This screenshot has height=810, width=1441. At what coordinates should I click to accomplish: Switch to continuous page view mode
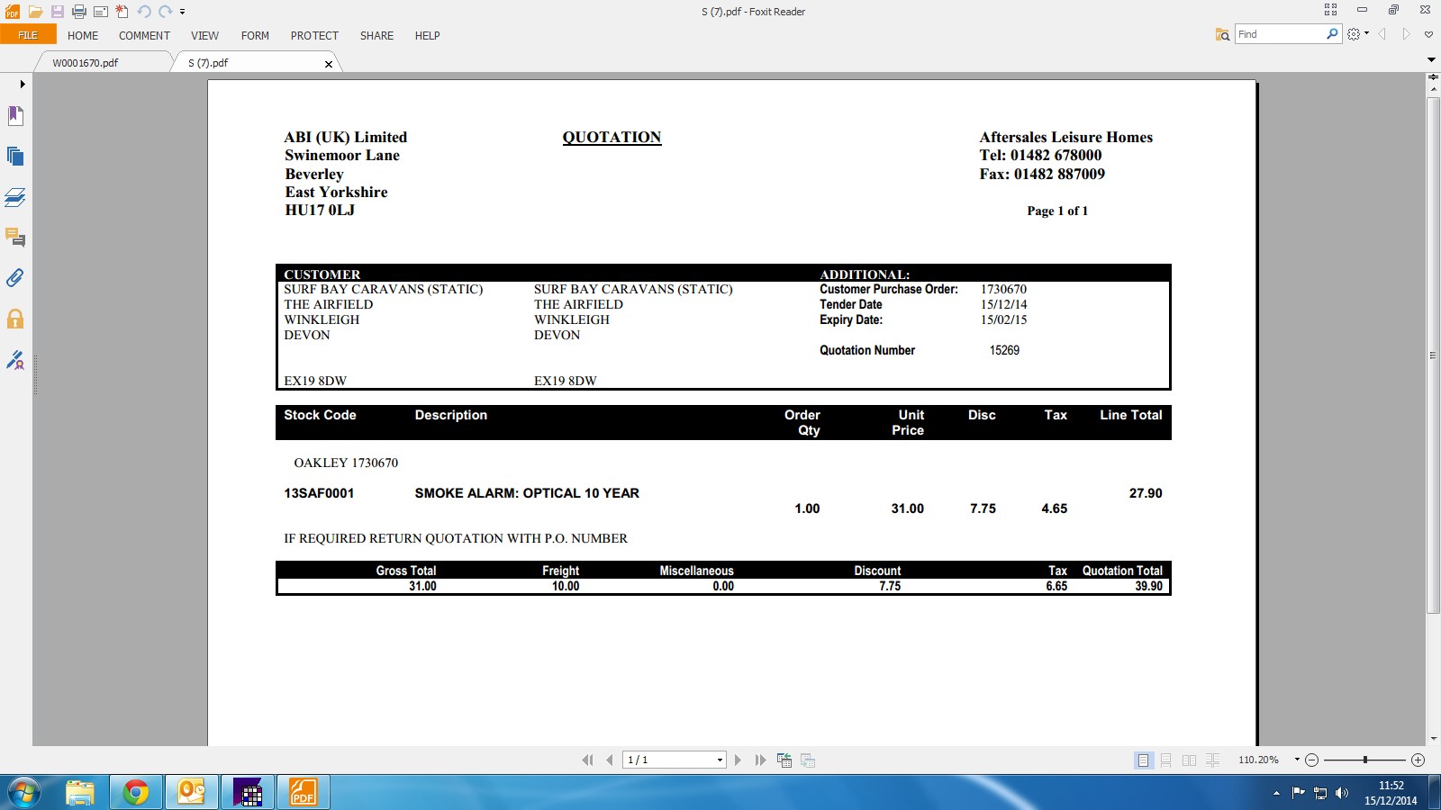(x=1166, y=760)
